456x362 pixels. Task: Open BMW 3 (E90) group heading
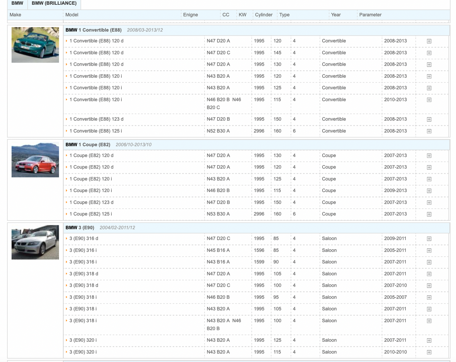pos(80,228)
